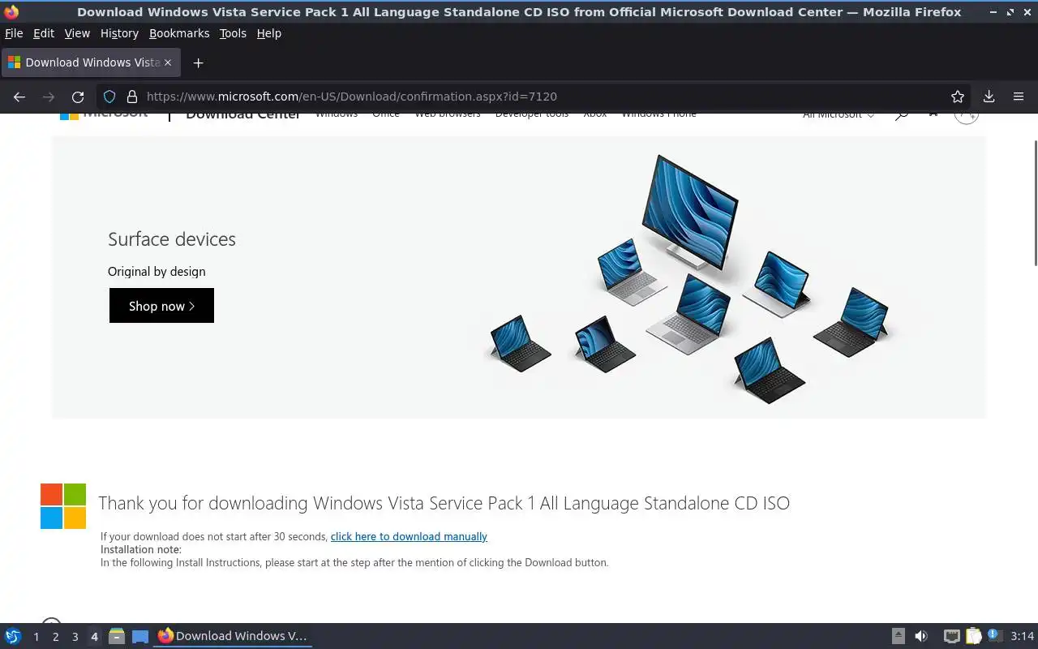Click the blue desktop icon in taskbar
Screen dimensions: 1038x649
click(140, 636)
